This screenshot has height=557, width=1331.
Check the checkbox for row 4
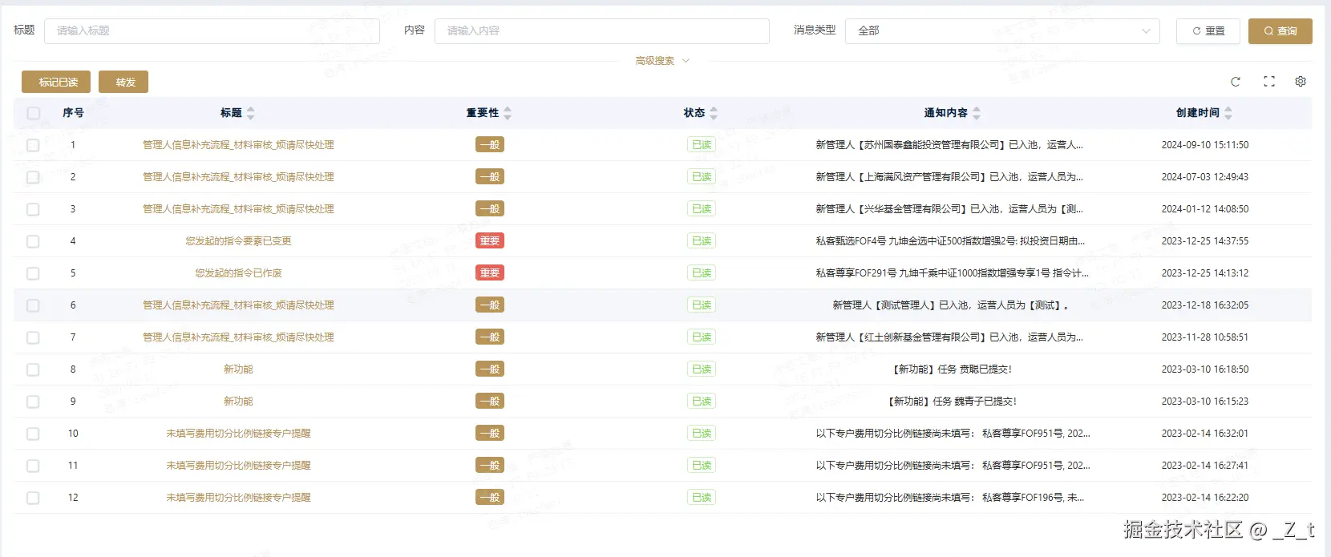(33, 241)
